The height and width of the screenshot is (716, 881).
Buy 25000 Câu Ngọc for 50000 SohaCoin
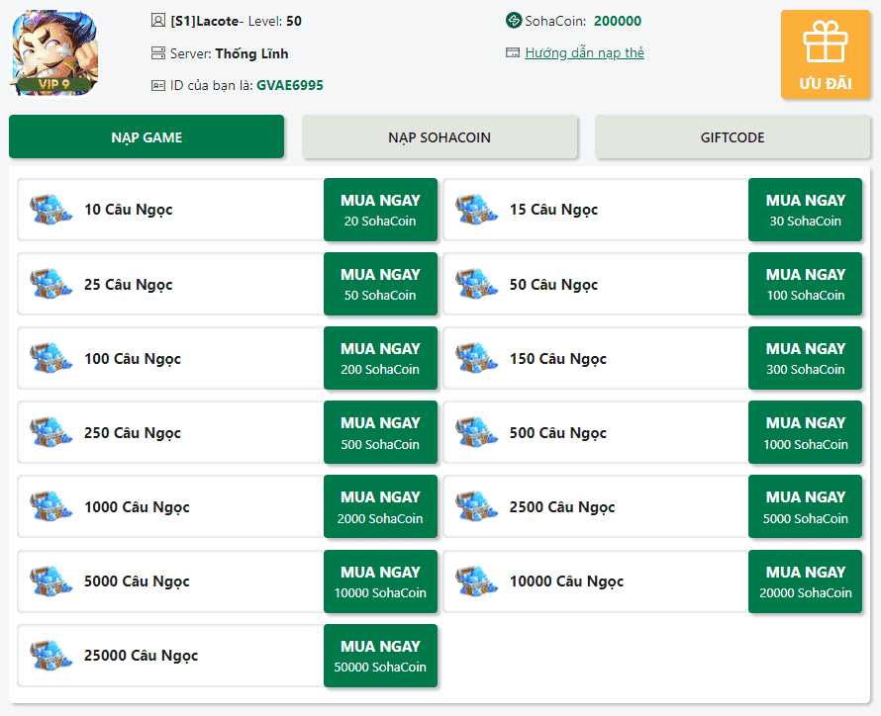[380, 656]
